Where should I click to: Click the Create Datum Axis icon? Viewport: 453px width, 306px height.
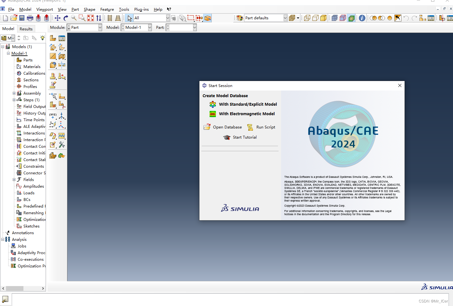click(x=62, y=116)
